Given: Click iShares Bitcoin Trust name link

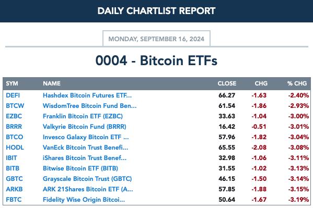Looking at the screenshot, I should 85,158.
